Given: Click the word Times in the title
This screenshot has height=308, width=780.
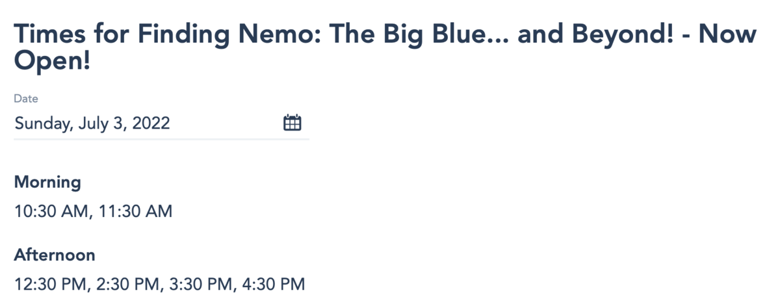Looking at the screenshot, I should [x=47, y=34].
